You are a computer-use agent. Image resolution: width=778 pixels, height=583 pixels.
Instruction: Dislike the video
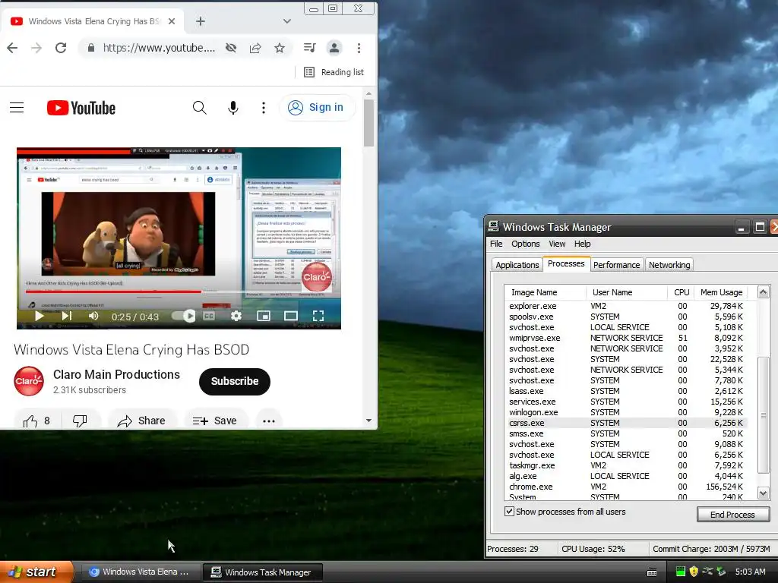pyautogui.click(x=80, y=421)
